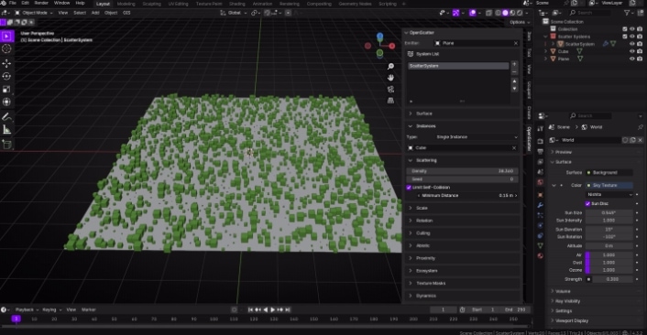Activate the Move tool

click(x=6, y=63)
